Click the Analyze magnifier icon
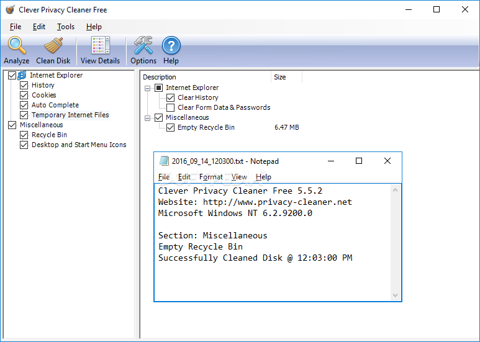480x342 pixels. (x=17, y=45)
